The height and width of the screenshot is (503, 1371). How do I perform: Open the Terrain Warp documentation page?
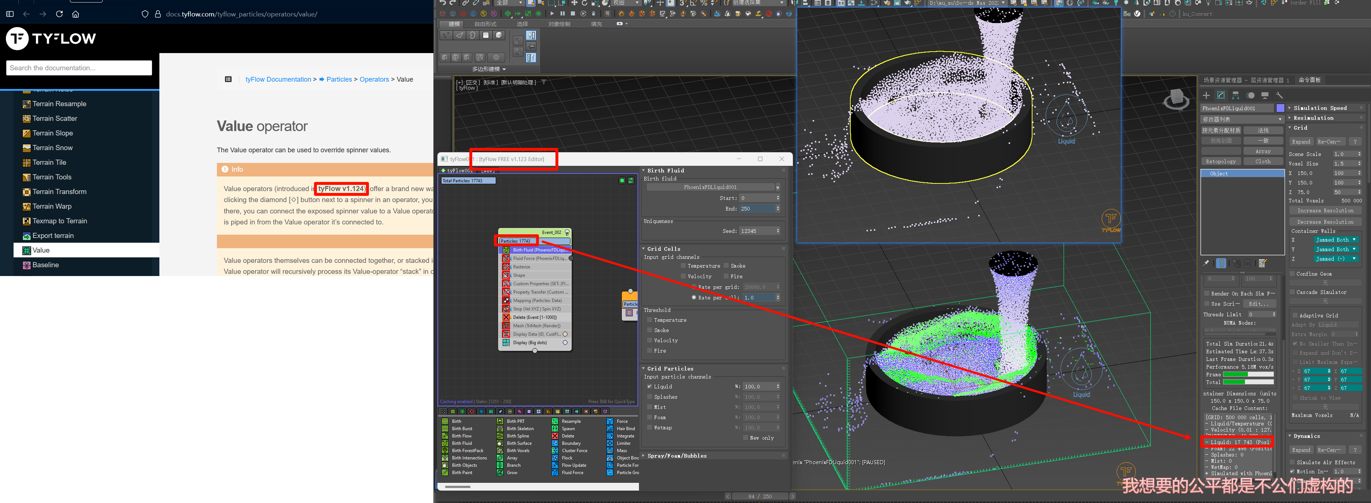pos(52,206)
